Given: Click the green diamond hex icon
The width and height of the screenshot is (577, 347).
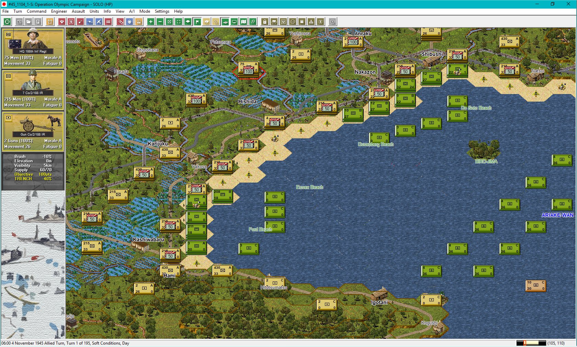Looking at the screenshot, I should pos(188,22).
